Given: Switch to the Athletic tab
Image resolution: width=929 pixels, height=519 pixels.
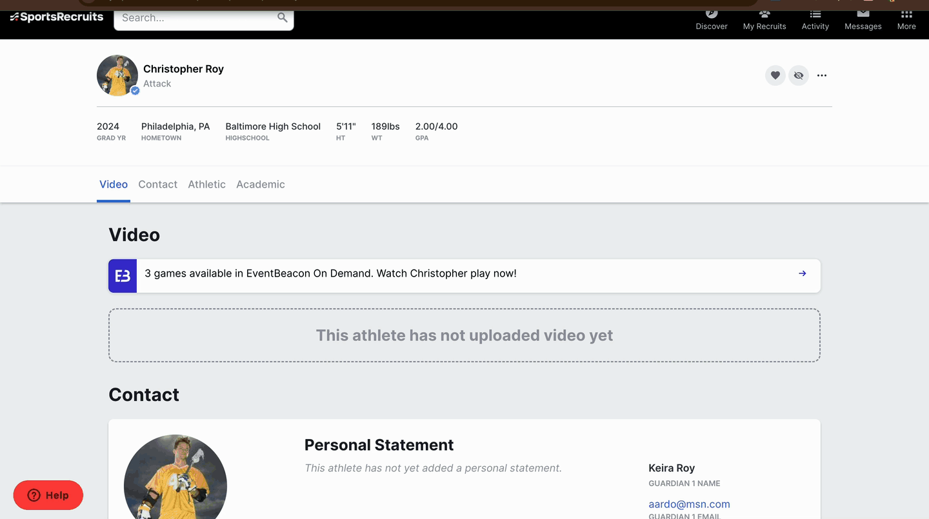Looking at the screenshot, I should pyautogui.click(x=206, y=184).
